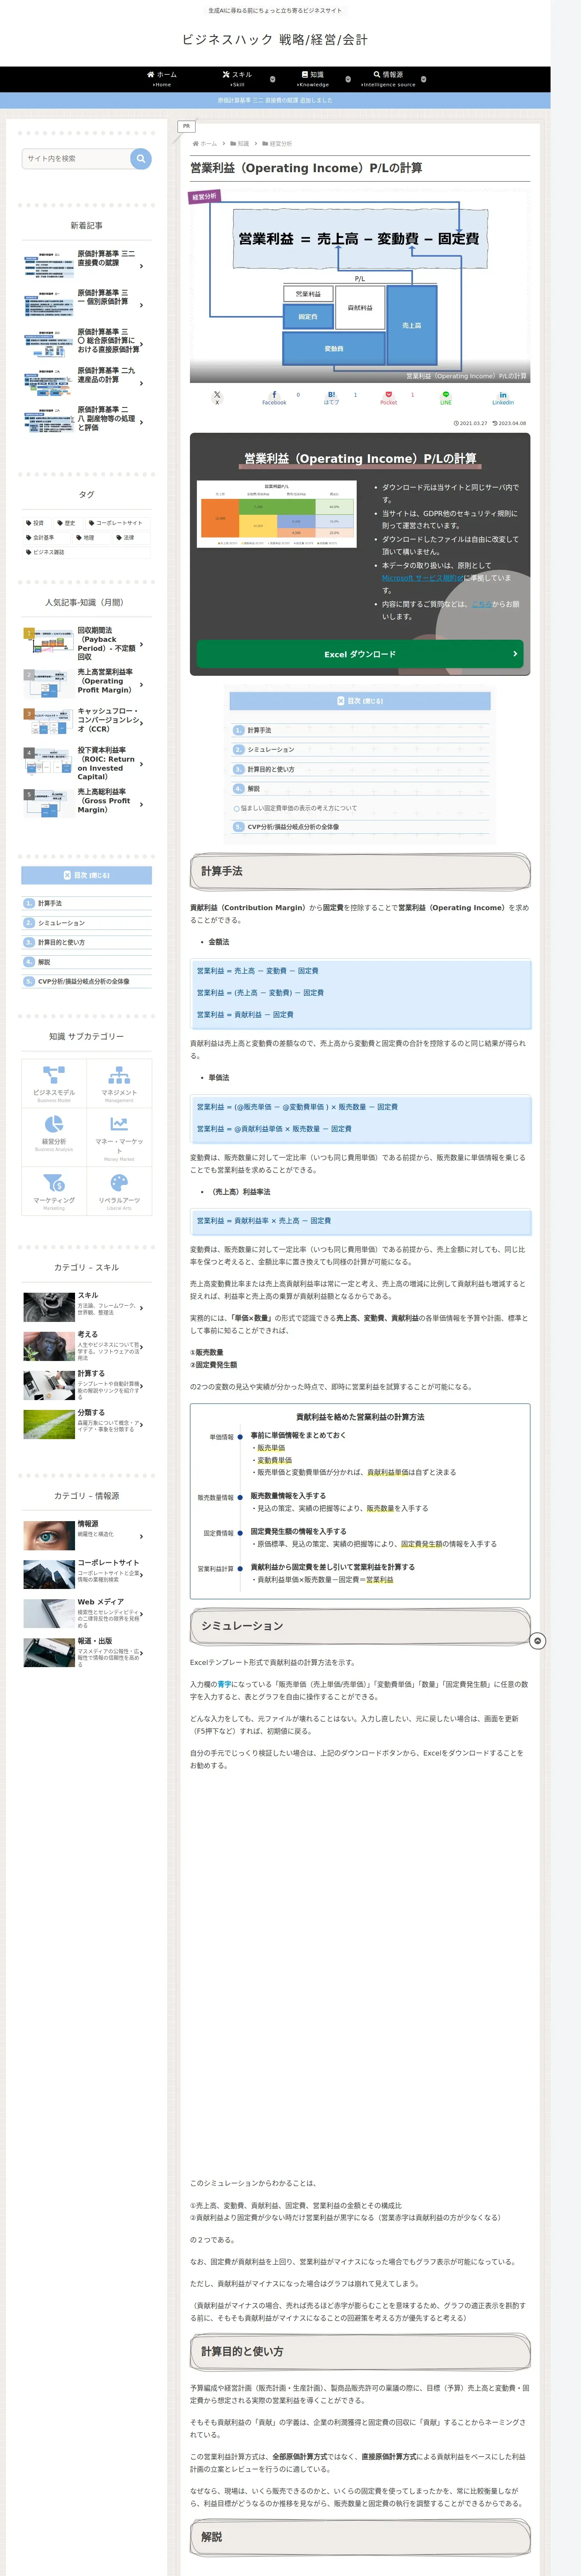Jump to CVP分析/損益分岐点分析の全体像 in article contents
581x2576 pixels.
[292, 827]
